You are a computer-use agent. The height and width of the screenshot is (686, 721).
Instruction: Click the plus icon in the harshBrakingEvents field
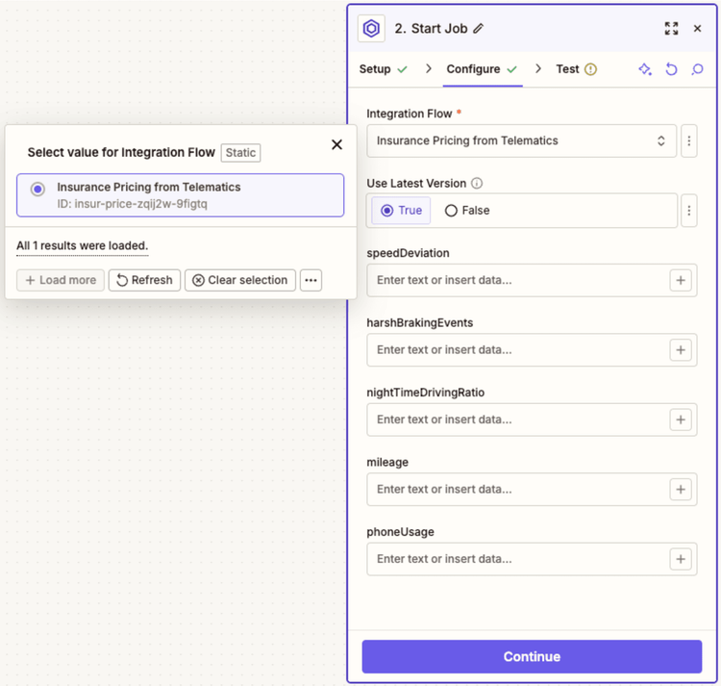pos(681,350)
